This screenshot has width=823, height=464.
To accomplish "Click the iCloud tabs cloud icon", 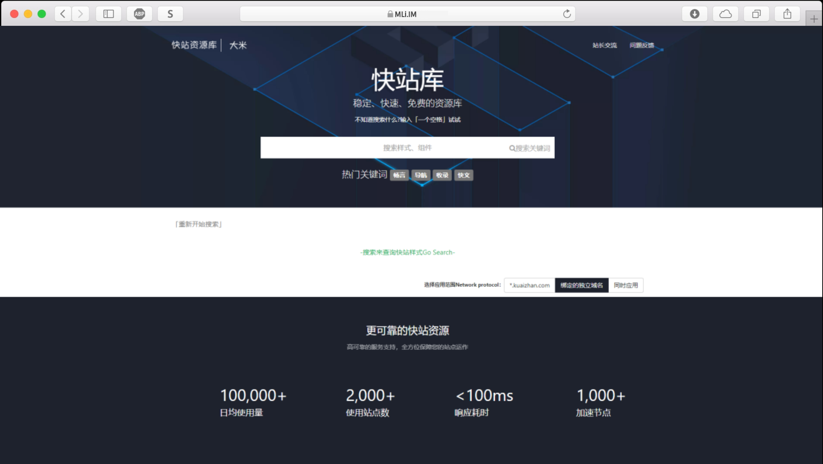I will [725, 14].
